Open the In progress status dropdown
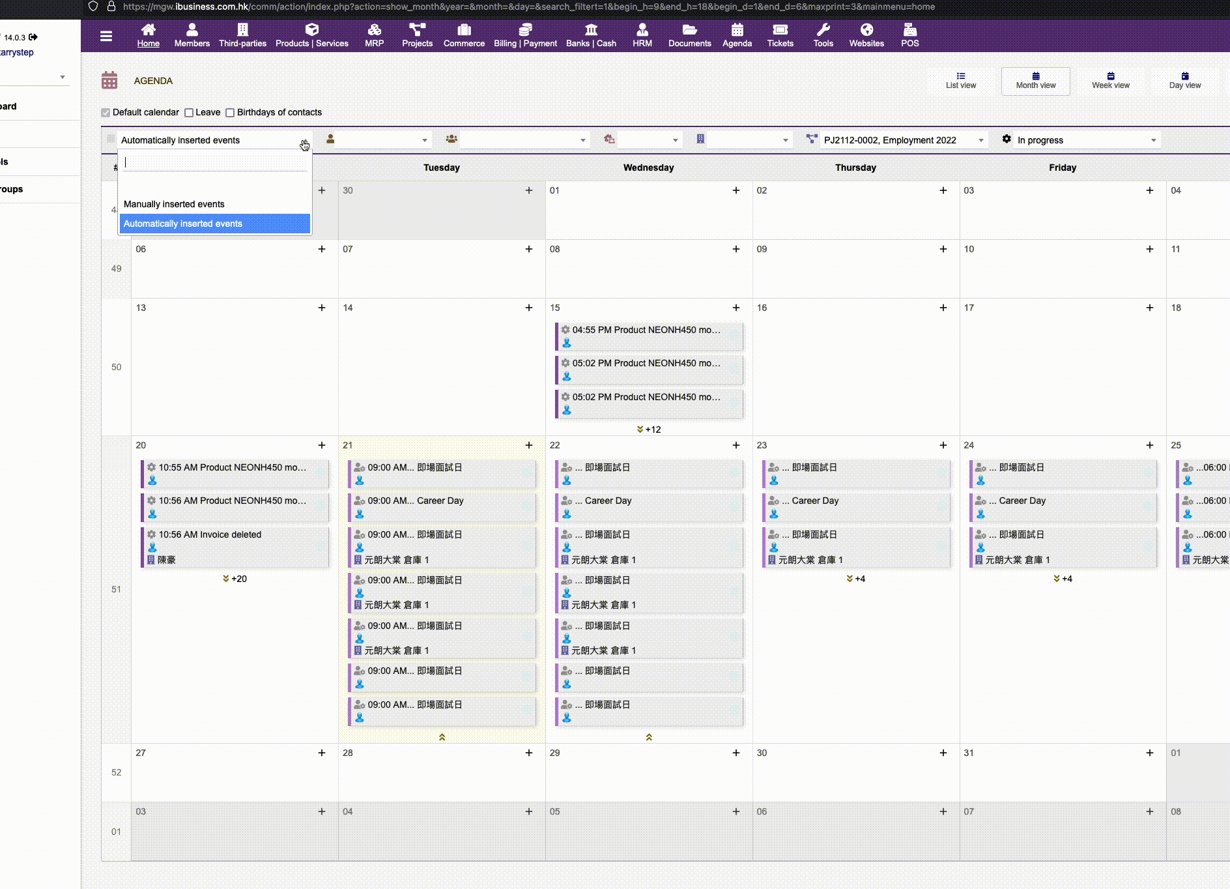The width and height of the screenshot is (1230, 889). pyautogui.click(x=1087, y=140)
